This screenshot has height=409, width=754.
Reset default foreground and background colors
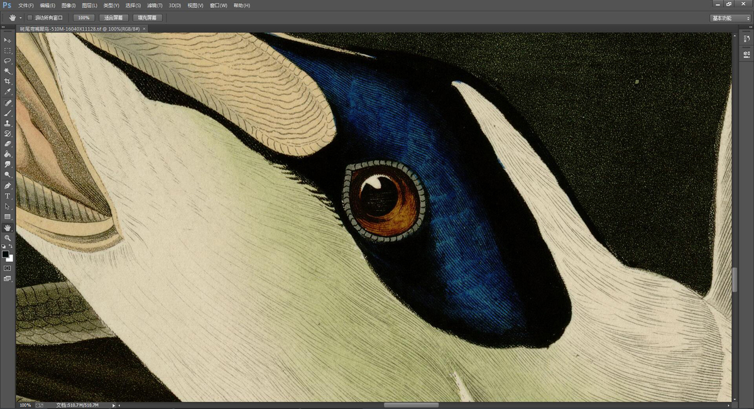point(4,246)
